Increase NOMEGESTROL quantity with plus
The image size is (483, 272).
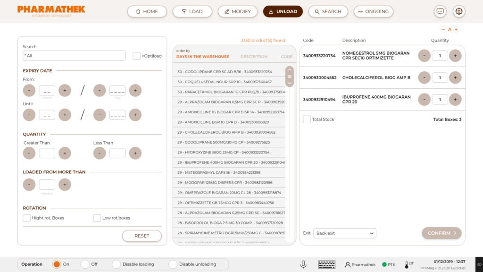pyautogui.click(x=455, y=56)
